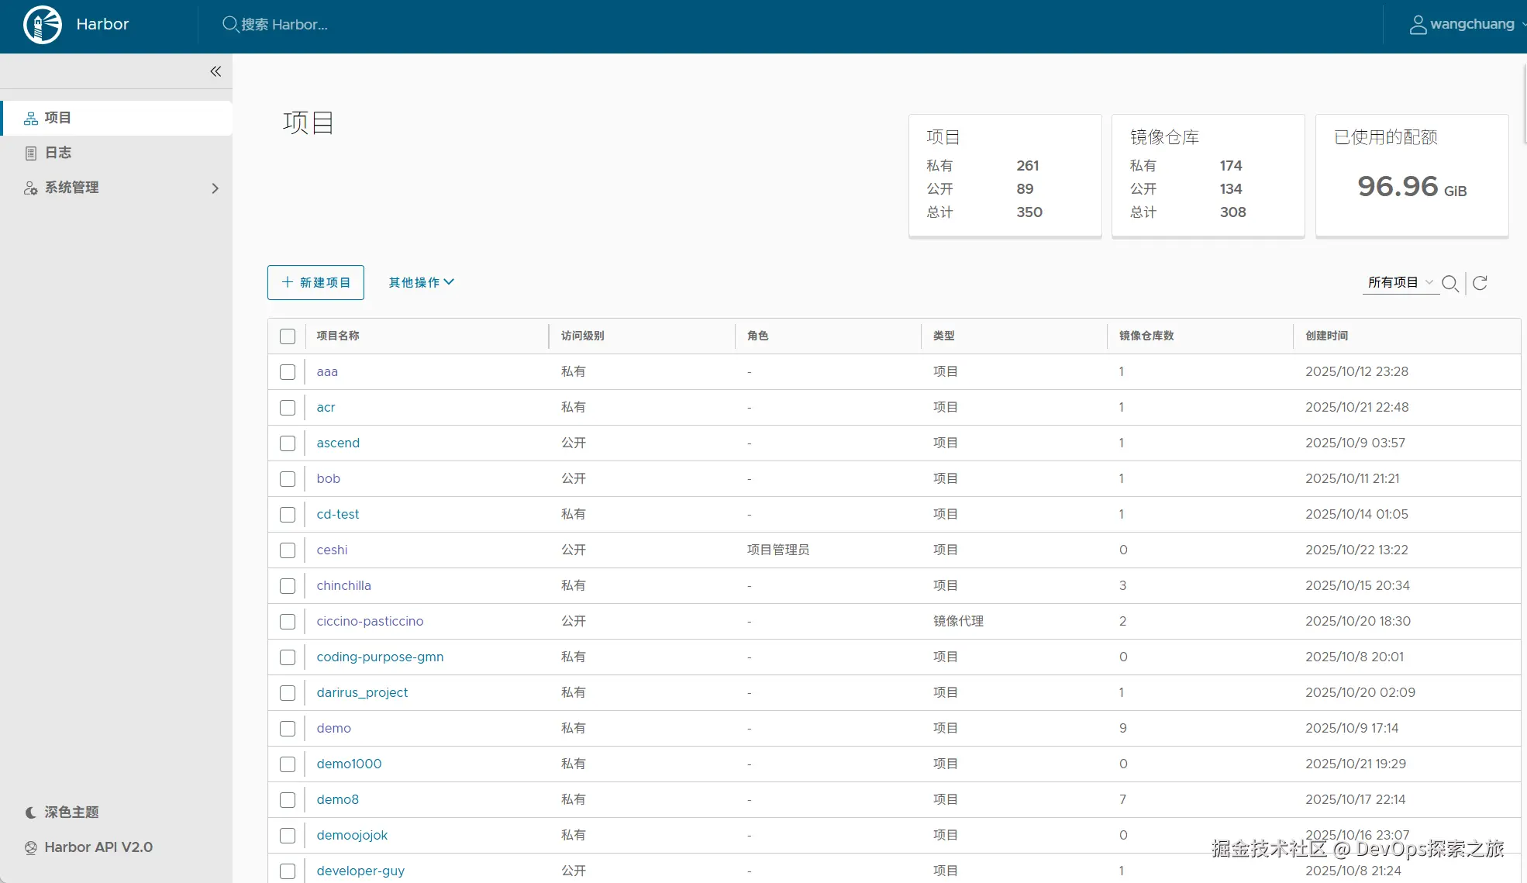Click the 日志 logs icon in sidebar
The image size is (1527, 883).
[x=30, y=153]
